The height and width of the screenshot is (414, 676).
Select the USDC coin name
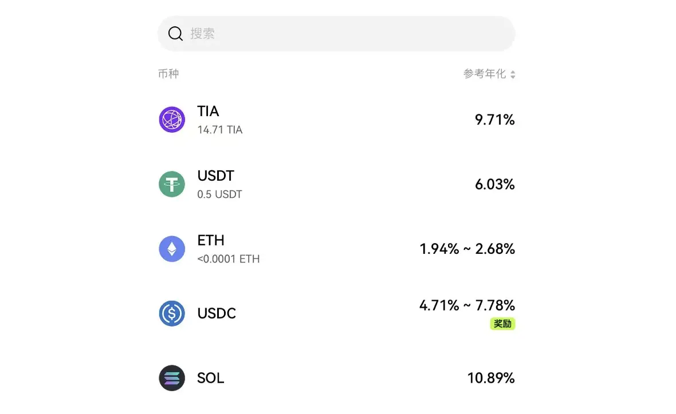tap(217, 313)
